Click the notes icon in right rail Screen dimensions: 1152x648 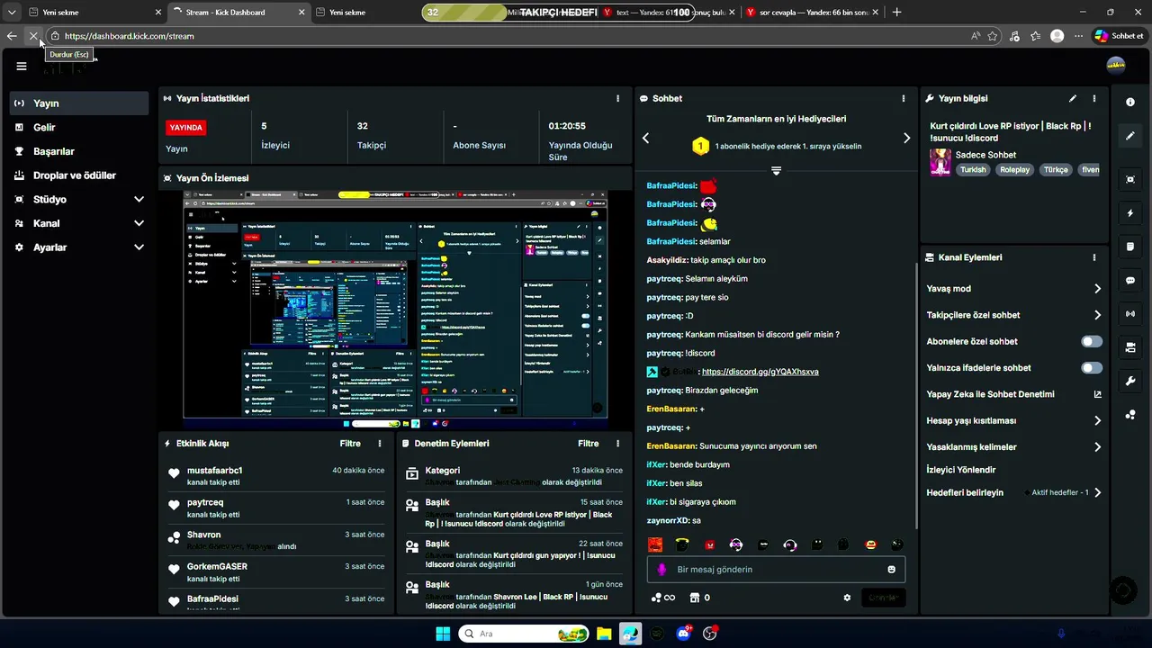point(1130,247)
